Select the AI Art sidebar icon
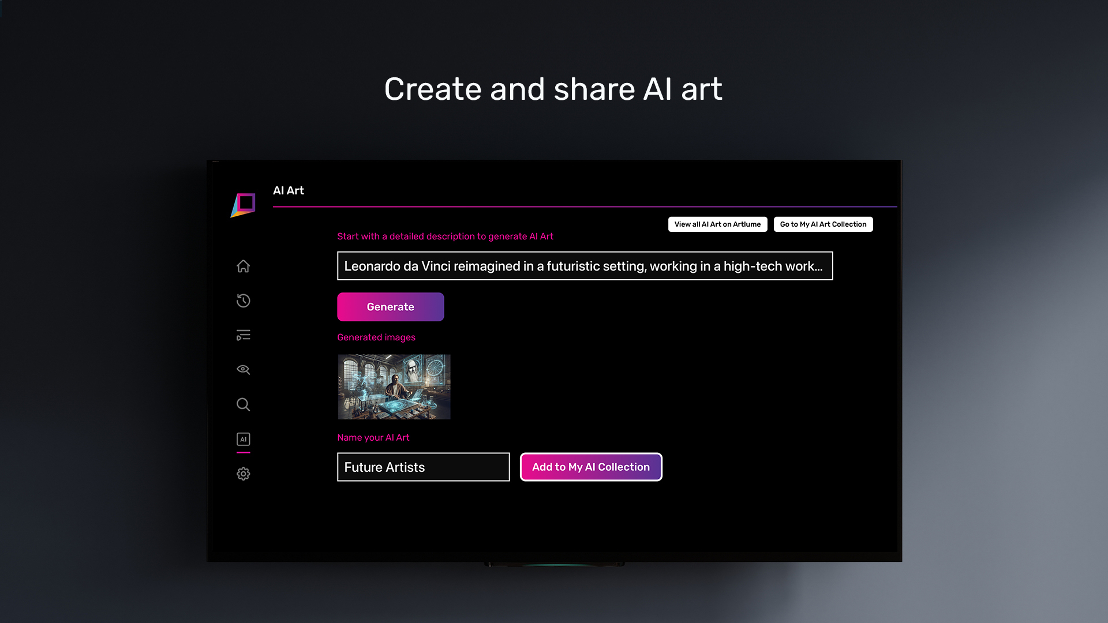 click(243, 439)
